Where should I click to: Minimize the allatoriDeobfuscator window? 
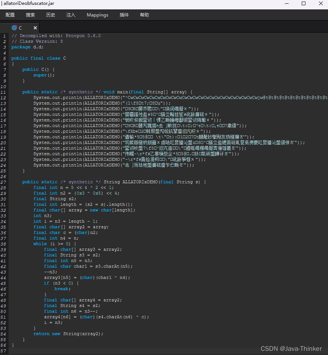(x=287, y=3)
